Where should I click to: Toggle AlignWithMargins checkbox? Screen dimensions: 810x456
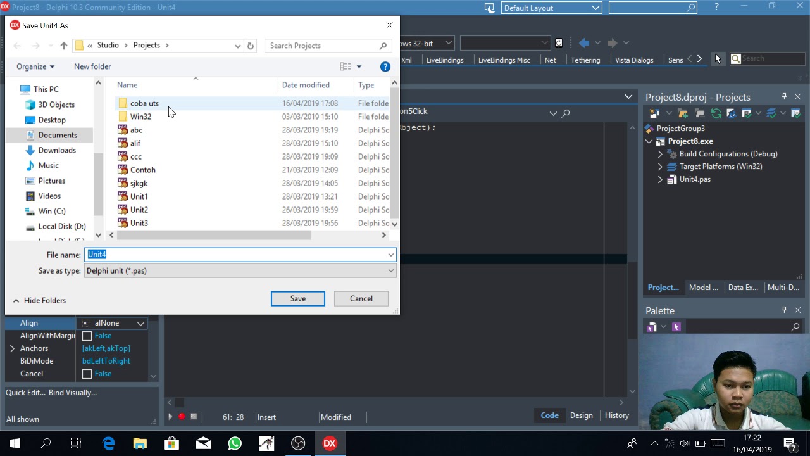[87, 336]
